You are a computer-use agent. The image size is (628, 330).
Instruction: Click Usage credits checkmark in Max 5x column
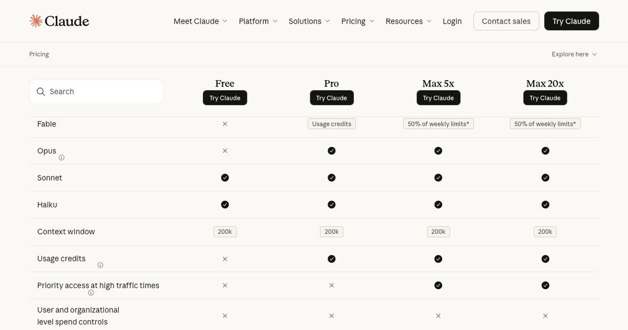coord(438,259)
